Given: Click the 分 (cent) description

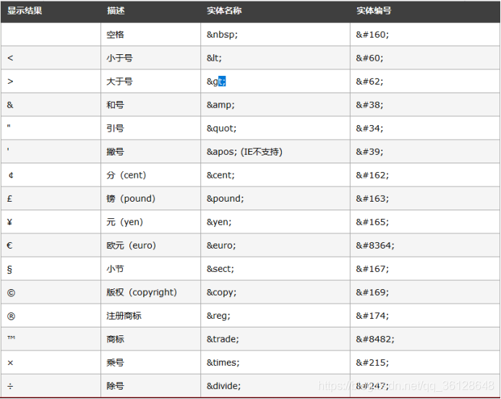Looking at the screenshot, I should [x=127, y=175].
